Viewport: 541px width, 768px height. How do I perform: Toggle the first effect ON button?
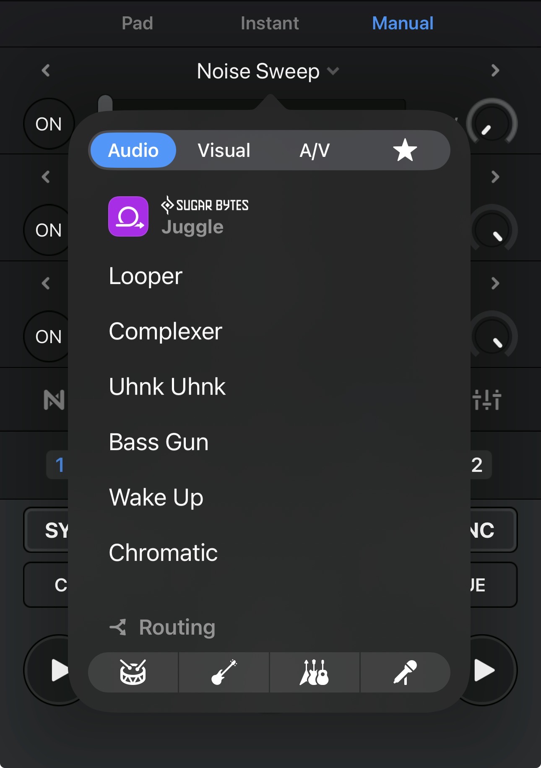49,124
